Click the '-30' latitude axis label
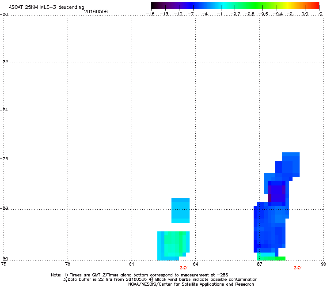327x287 pixels. pyautogui.click(x=4, y=259)
